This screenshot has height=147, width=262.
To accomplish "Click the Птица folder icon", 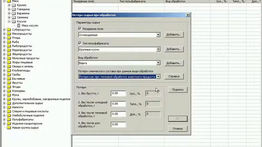I will tap(9, 38).
